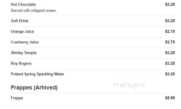Click the Frappes (Arhived) section heading
Screen dimensions: 181x109
pos(34,88)
